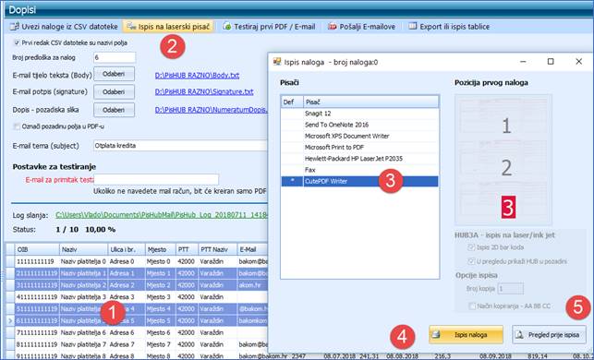Image resolution: width=594 pixels, height=360 pixels.
Task: Click the E-Mail column header
Action: (x=253, y=249)
